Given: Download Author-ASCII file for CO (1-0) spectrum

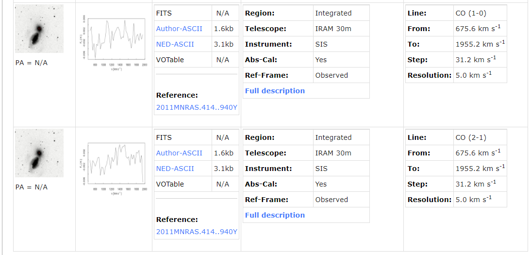Looking at the screenshot, I should pos(179,29).
